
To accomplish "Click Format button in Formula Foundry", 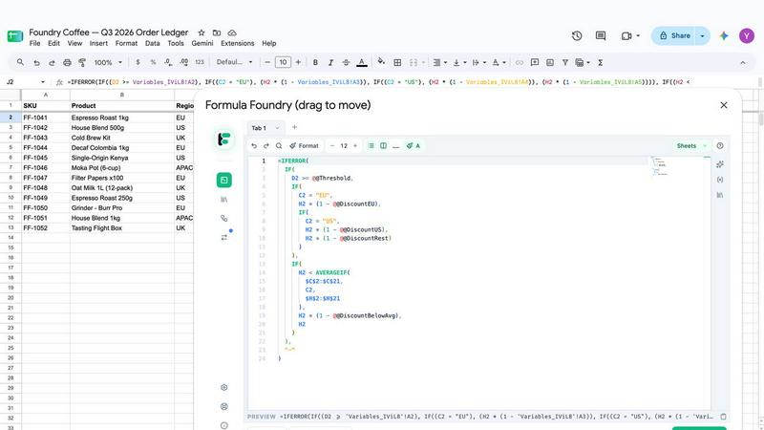I will (x=304, y=146).
